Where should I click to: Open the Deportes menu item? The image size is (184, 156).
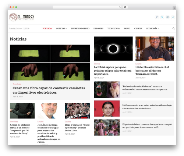pyautogui.click(x=98, y=28)
